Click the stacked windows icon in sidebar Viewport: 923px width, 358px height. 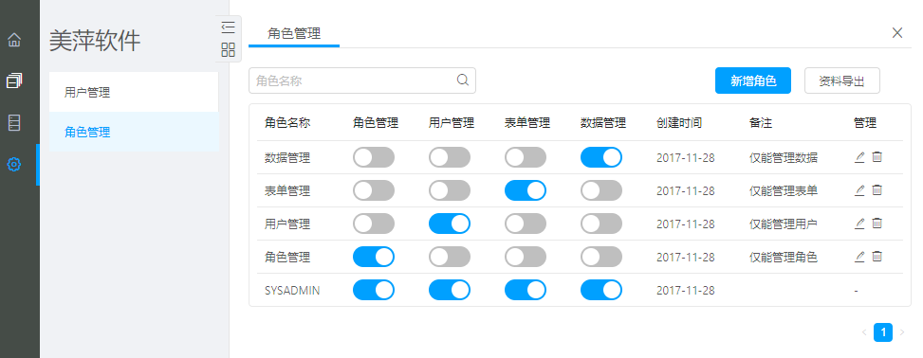click(14, 81)
